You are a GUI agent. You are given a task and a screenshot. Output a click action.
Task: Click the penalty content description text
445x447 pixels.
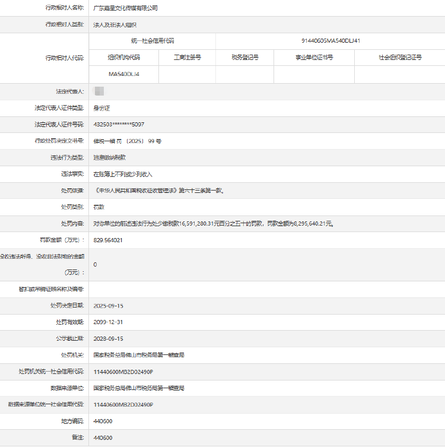coord(214,224)
